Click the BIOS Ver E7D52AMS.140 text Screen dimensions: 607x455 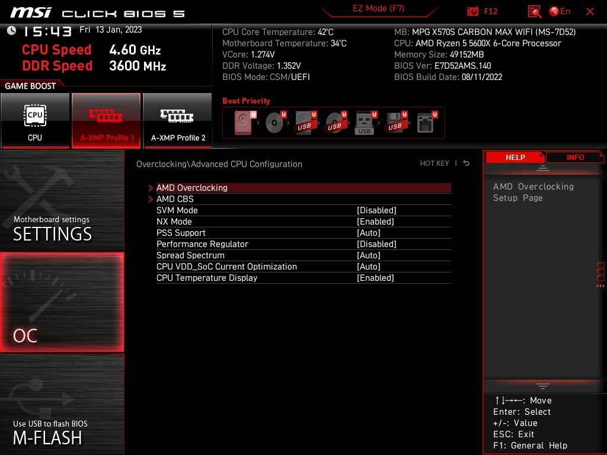(442, 66)
